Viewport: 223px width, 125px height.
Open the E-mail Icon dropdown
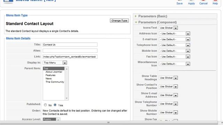click(x=175, y=39)
